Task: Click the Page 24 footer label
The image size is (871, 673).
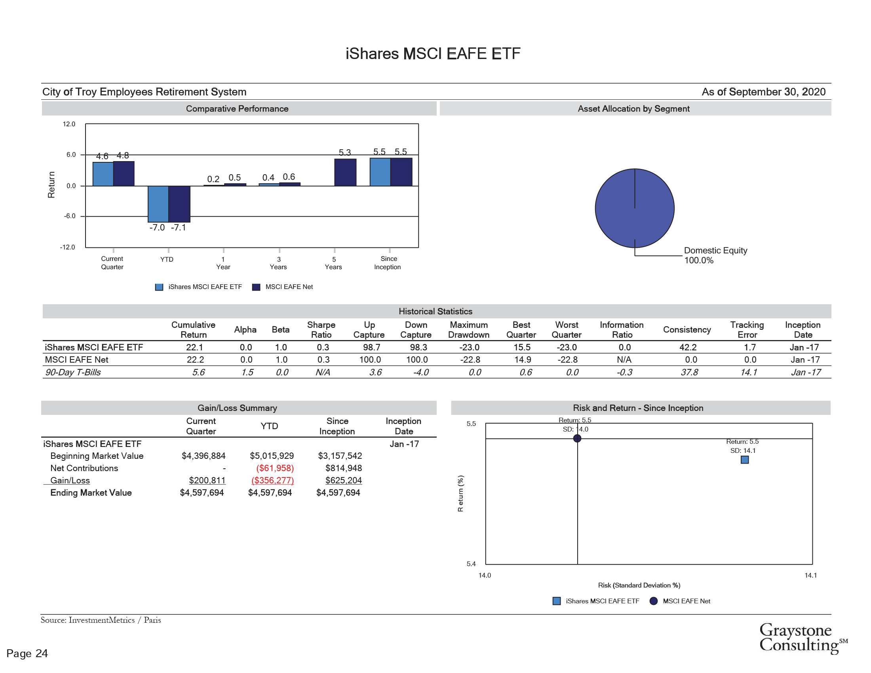Action: tap(27, 654)
